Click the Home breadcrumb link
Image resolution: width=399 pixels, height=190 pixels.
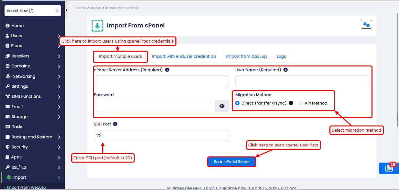(x=81, y=8)
